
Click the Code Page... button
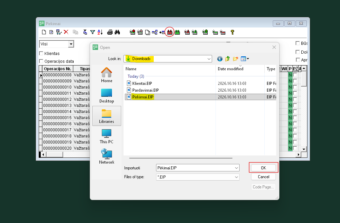click(263, 187)
